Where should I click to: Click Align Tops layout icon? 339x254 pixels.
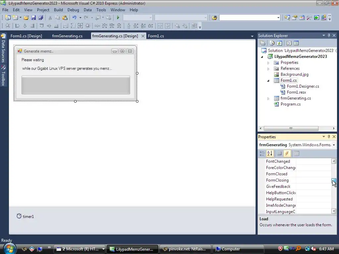(42, 26)
